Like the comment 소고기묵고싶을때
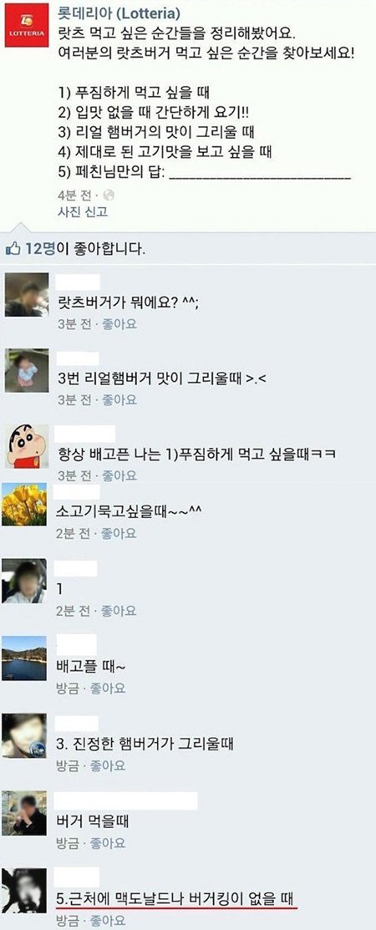This screenshot has height=930, width=376. [x=119, y=533]
